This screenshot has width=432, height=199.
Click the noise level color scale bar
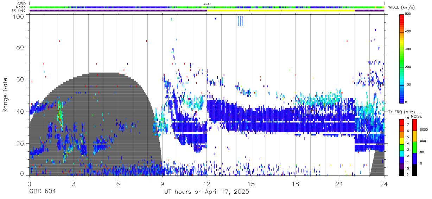(414, 147)
